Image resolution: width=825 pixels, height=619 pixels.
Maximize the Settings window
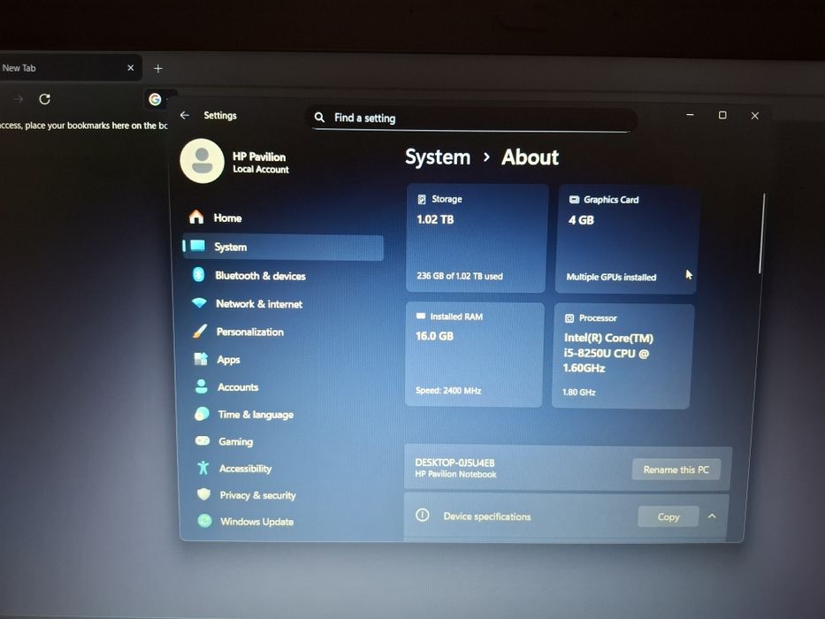click(x=722, y=115)
